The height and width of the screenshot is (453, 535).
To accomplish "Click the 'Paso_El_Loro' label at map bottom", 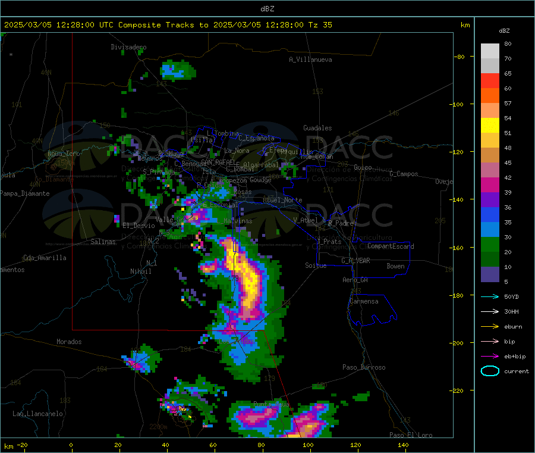I will [x=411, y=435].
